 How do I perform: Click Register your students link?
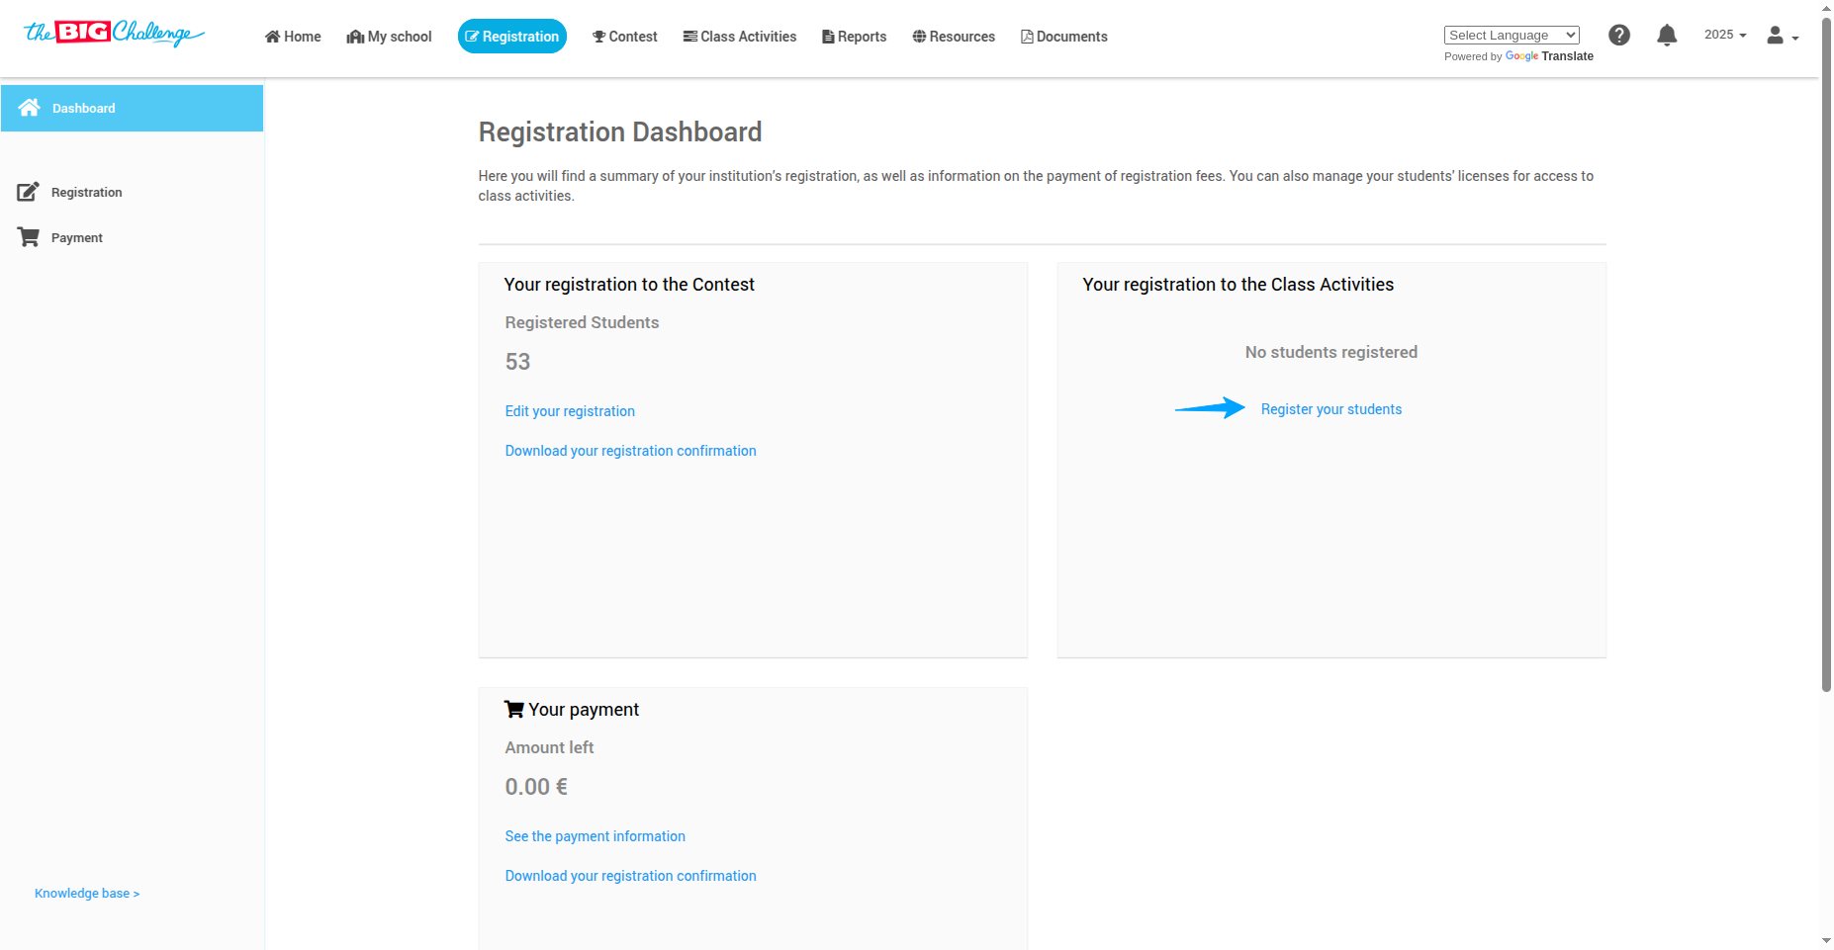(x=1330, y=409)
